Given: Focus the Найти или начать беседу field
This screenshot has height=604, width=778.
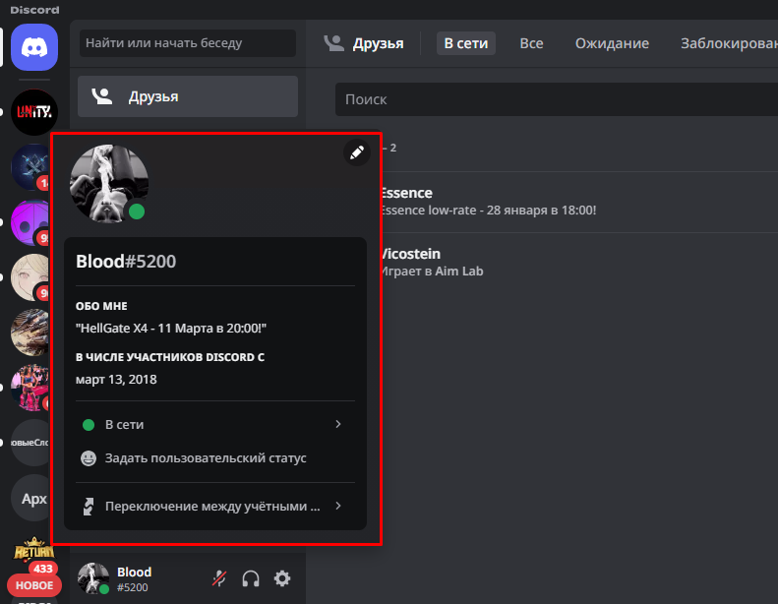Looking at the screenshot, I should 188,43.
